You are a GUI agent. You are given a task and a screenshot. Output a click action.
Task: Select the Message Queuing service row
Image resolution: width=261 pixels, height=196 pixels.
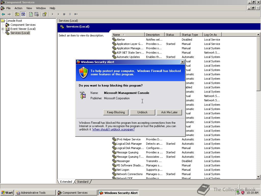click(166, 152)
